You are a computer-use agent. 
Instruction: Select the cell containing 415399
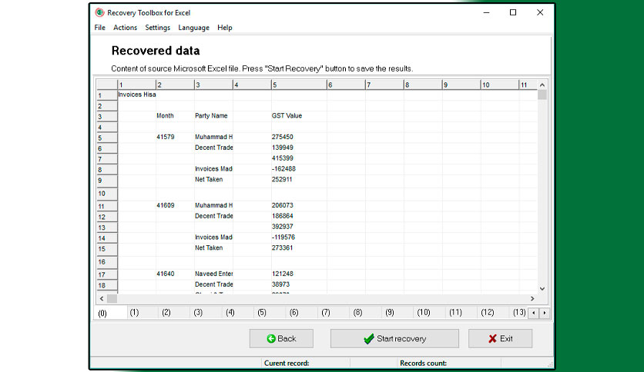(x=299, y=158)
